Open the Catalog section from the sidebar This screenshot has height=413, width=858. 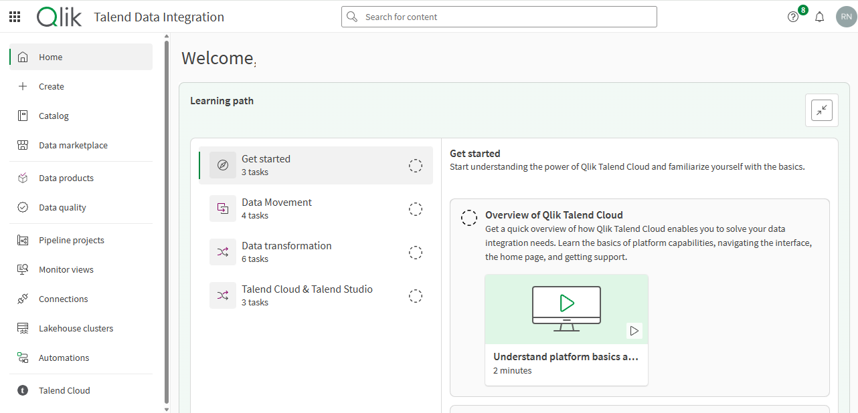coord(54,116)
